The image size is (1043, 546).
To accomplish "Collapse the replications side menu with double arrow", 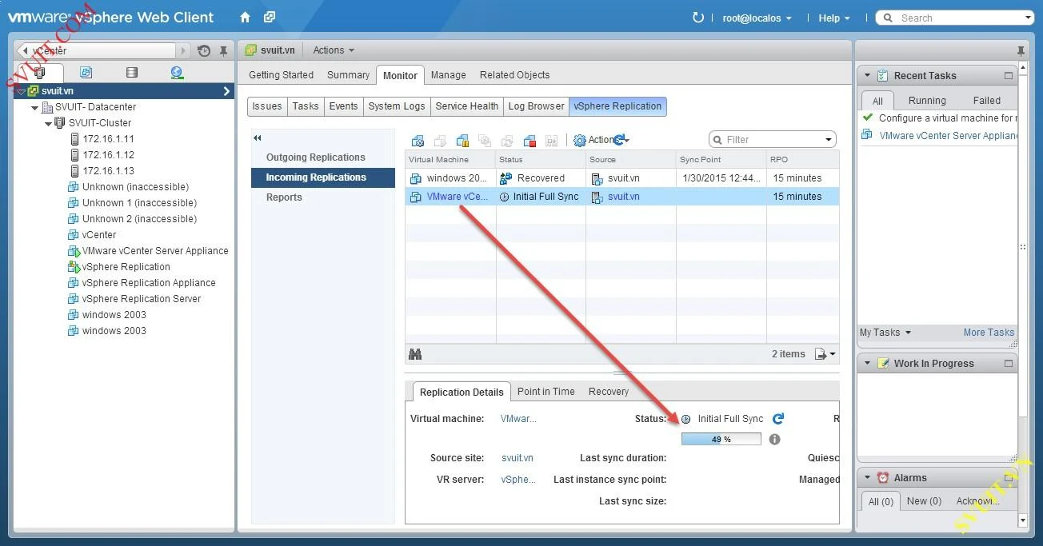I will click(258, 137).
